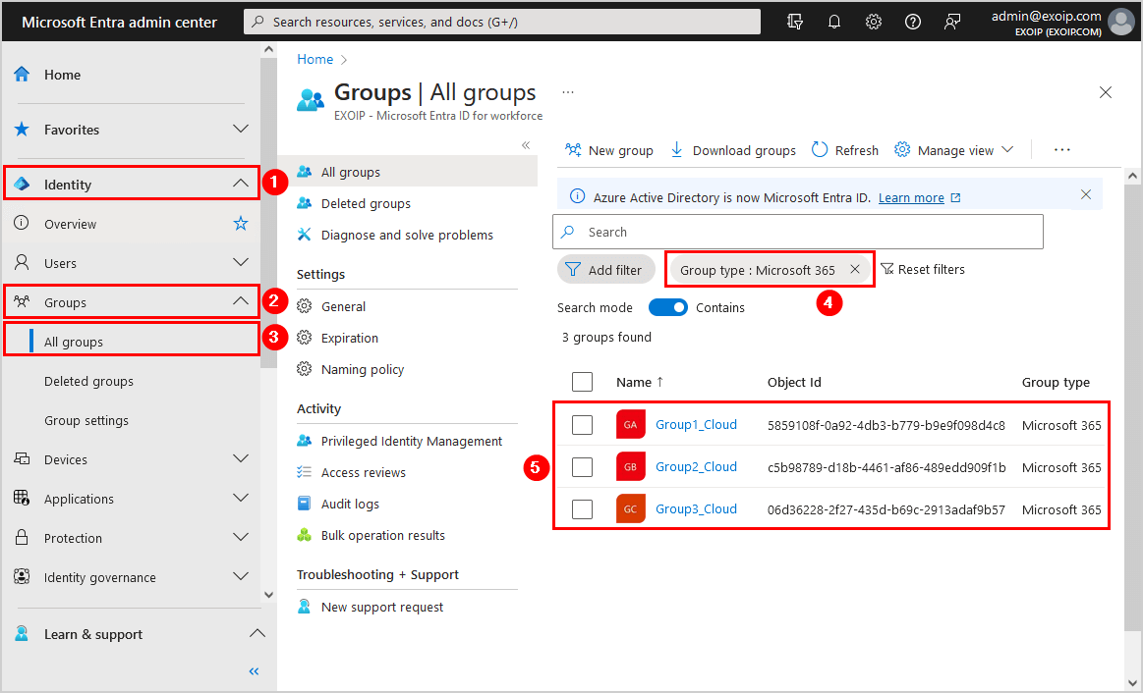
Task: Expand Devices section
Action: click(241, 458)
